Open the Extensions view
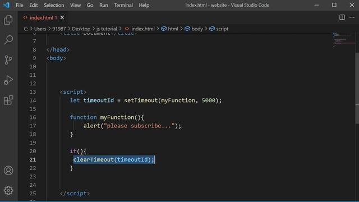This screenshot has width=359, height=202. (x=8, y=100)
